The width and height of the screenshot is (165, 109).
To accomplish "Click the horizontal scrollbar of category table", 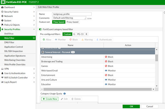I will coord(97,89).
